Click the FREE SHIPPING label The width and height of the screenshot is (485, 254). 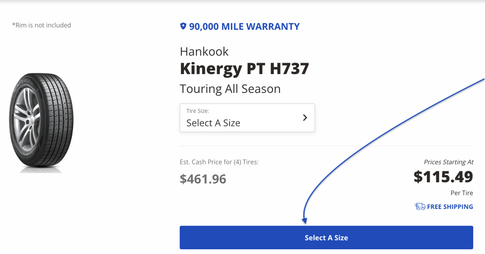(450, 207)
